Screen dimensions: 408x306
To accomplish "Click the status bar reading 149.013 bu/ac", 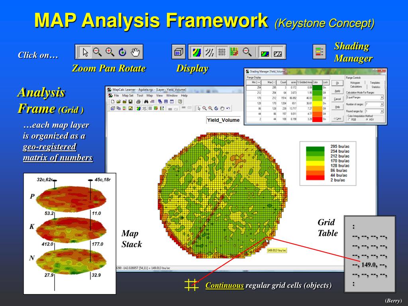I will pyautogui.click(x=143, y=268).
